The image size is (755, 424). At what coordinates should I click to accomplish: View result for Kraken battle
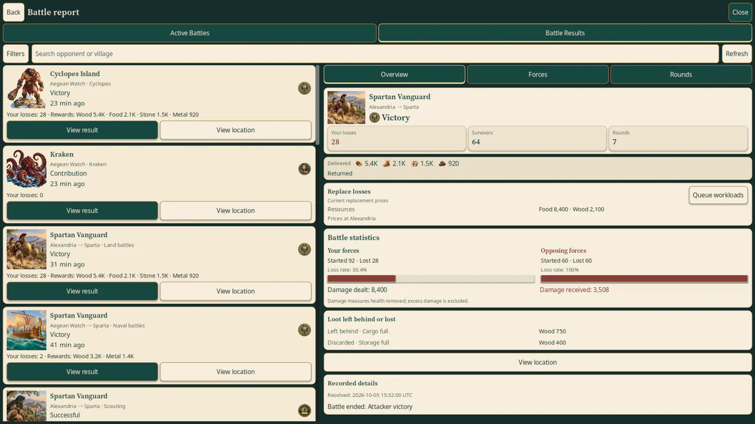82,211
